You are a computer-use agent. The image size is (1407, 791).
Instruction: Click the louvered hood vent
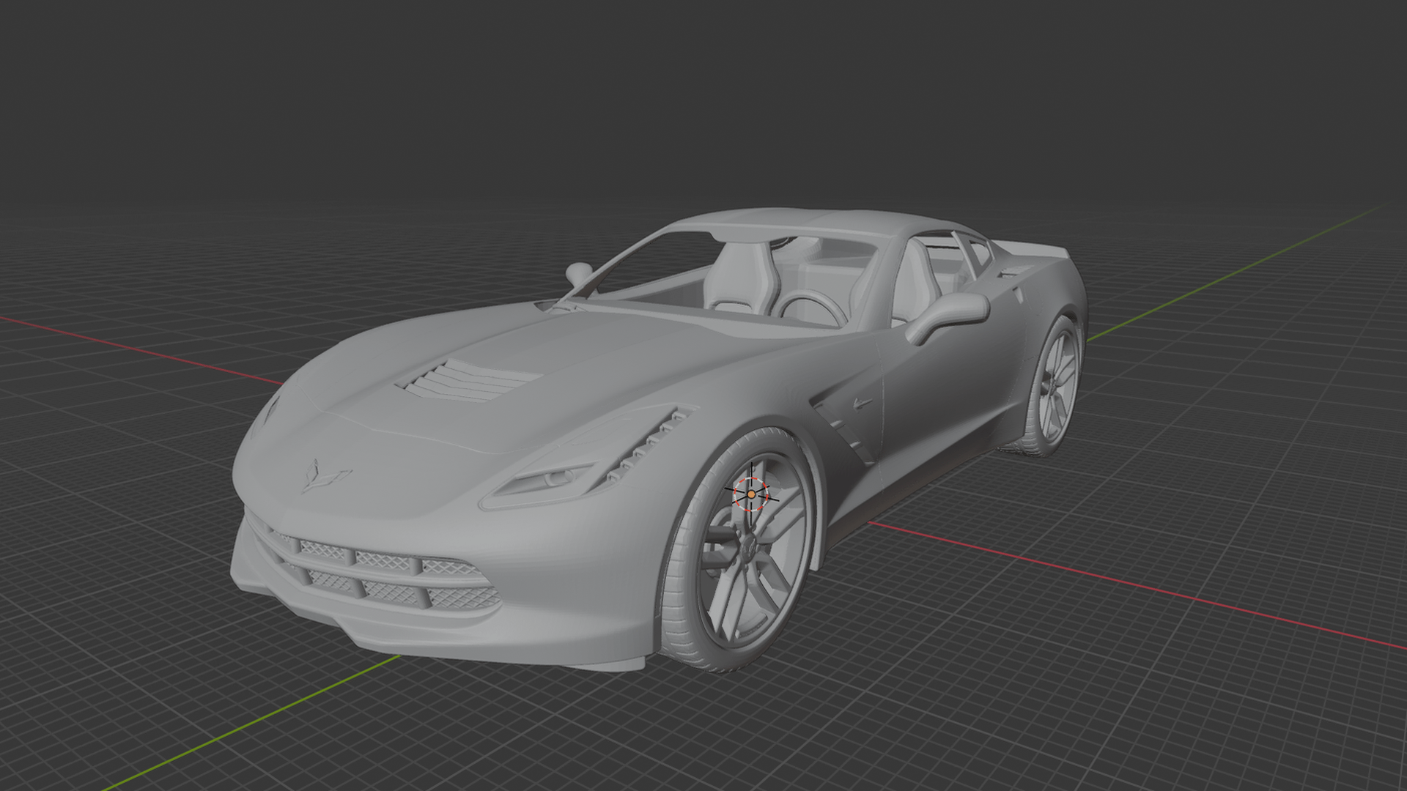(x=468, y=381)
